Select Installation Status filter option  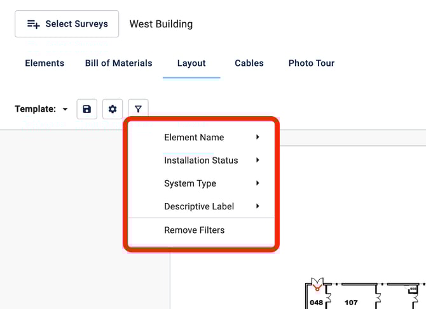(x=201, y=161)
